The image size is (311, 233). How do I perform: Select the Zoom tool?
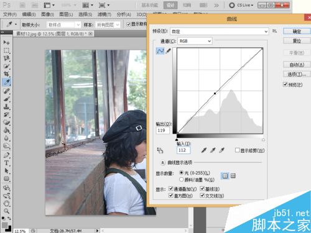(x=7, y=211)
